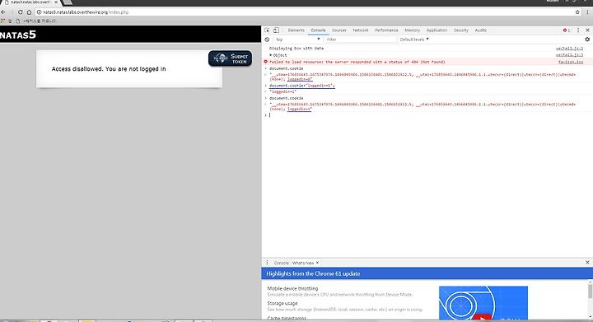Go back to the previous page
The image size is (593, 322).
(3, 12)
